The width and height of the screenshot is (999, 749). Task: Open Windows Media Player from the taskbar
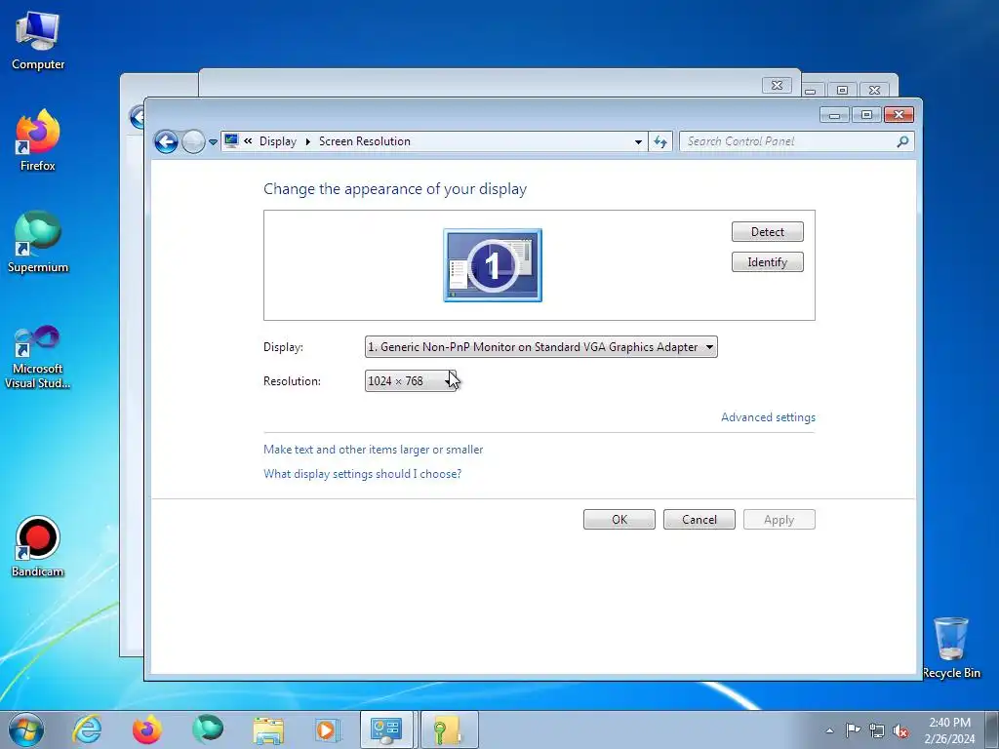(x=328, y=729)
